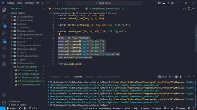Close the terminal panel
Screen dimensions: 197x110
tap(193, 77)
